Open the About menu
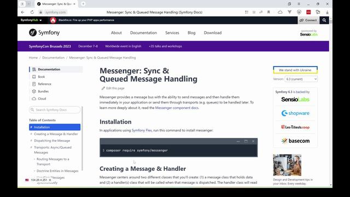 coord(116,33)
